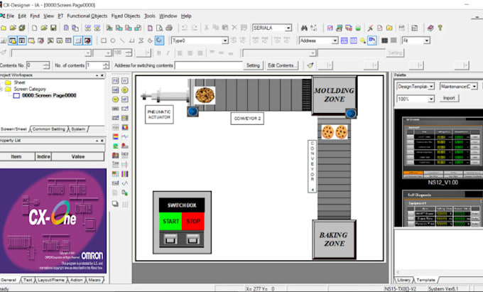
Task: Click the Print icon in toolbar
Action: [169, 28]
